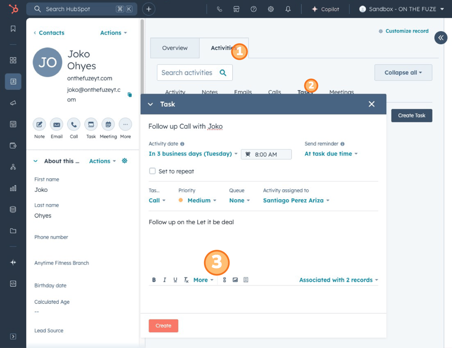The image size is (452, 348).
Task: Open the bookmarks icon in the left sidebar
Action: pyautogui.click(x=13, y=28)
